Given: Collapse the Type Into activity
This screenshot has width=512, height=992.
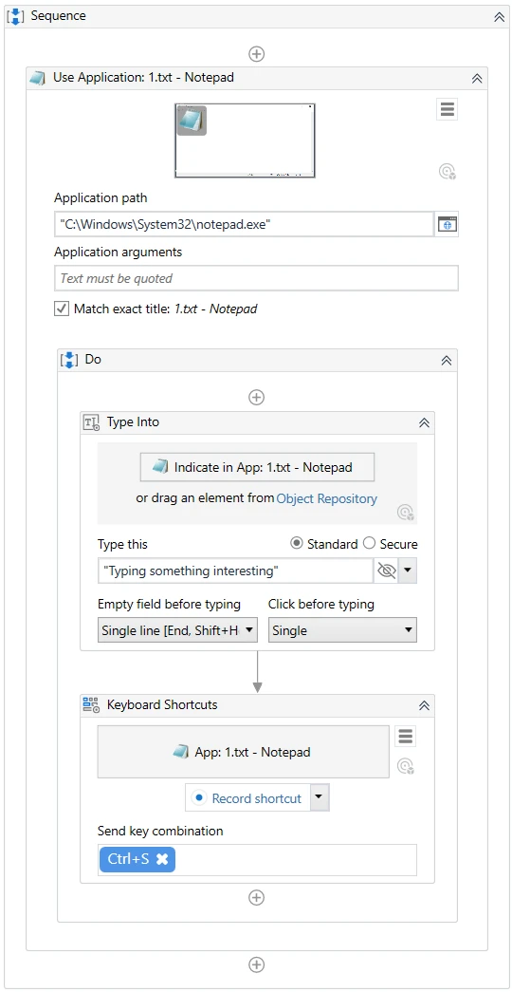Looking at the screenshot, I should point(424,423).
